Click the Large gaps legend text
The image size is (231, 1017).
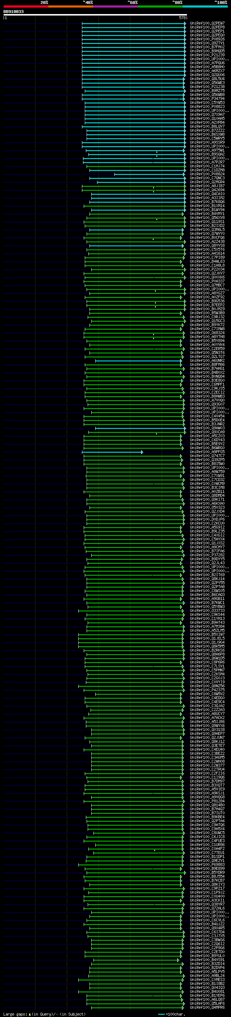(44, 1014)
